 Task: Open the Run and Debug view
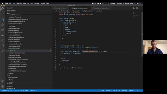(x=3, y=25)
